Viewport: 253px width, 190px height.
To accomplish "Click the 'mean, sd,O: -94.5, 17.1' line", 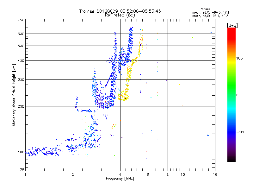I will click(210, 12).
